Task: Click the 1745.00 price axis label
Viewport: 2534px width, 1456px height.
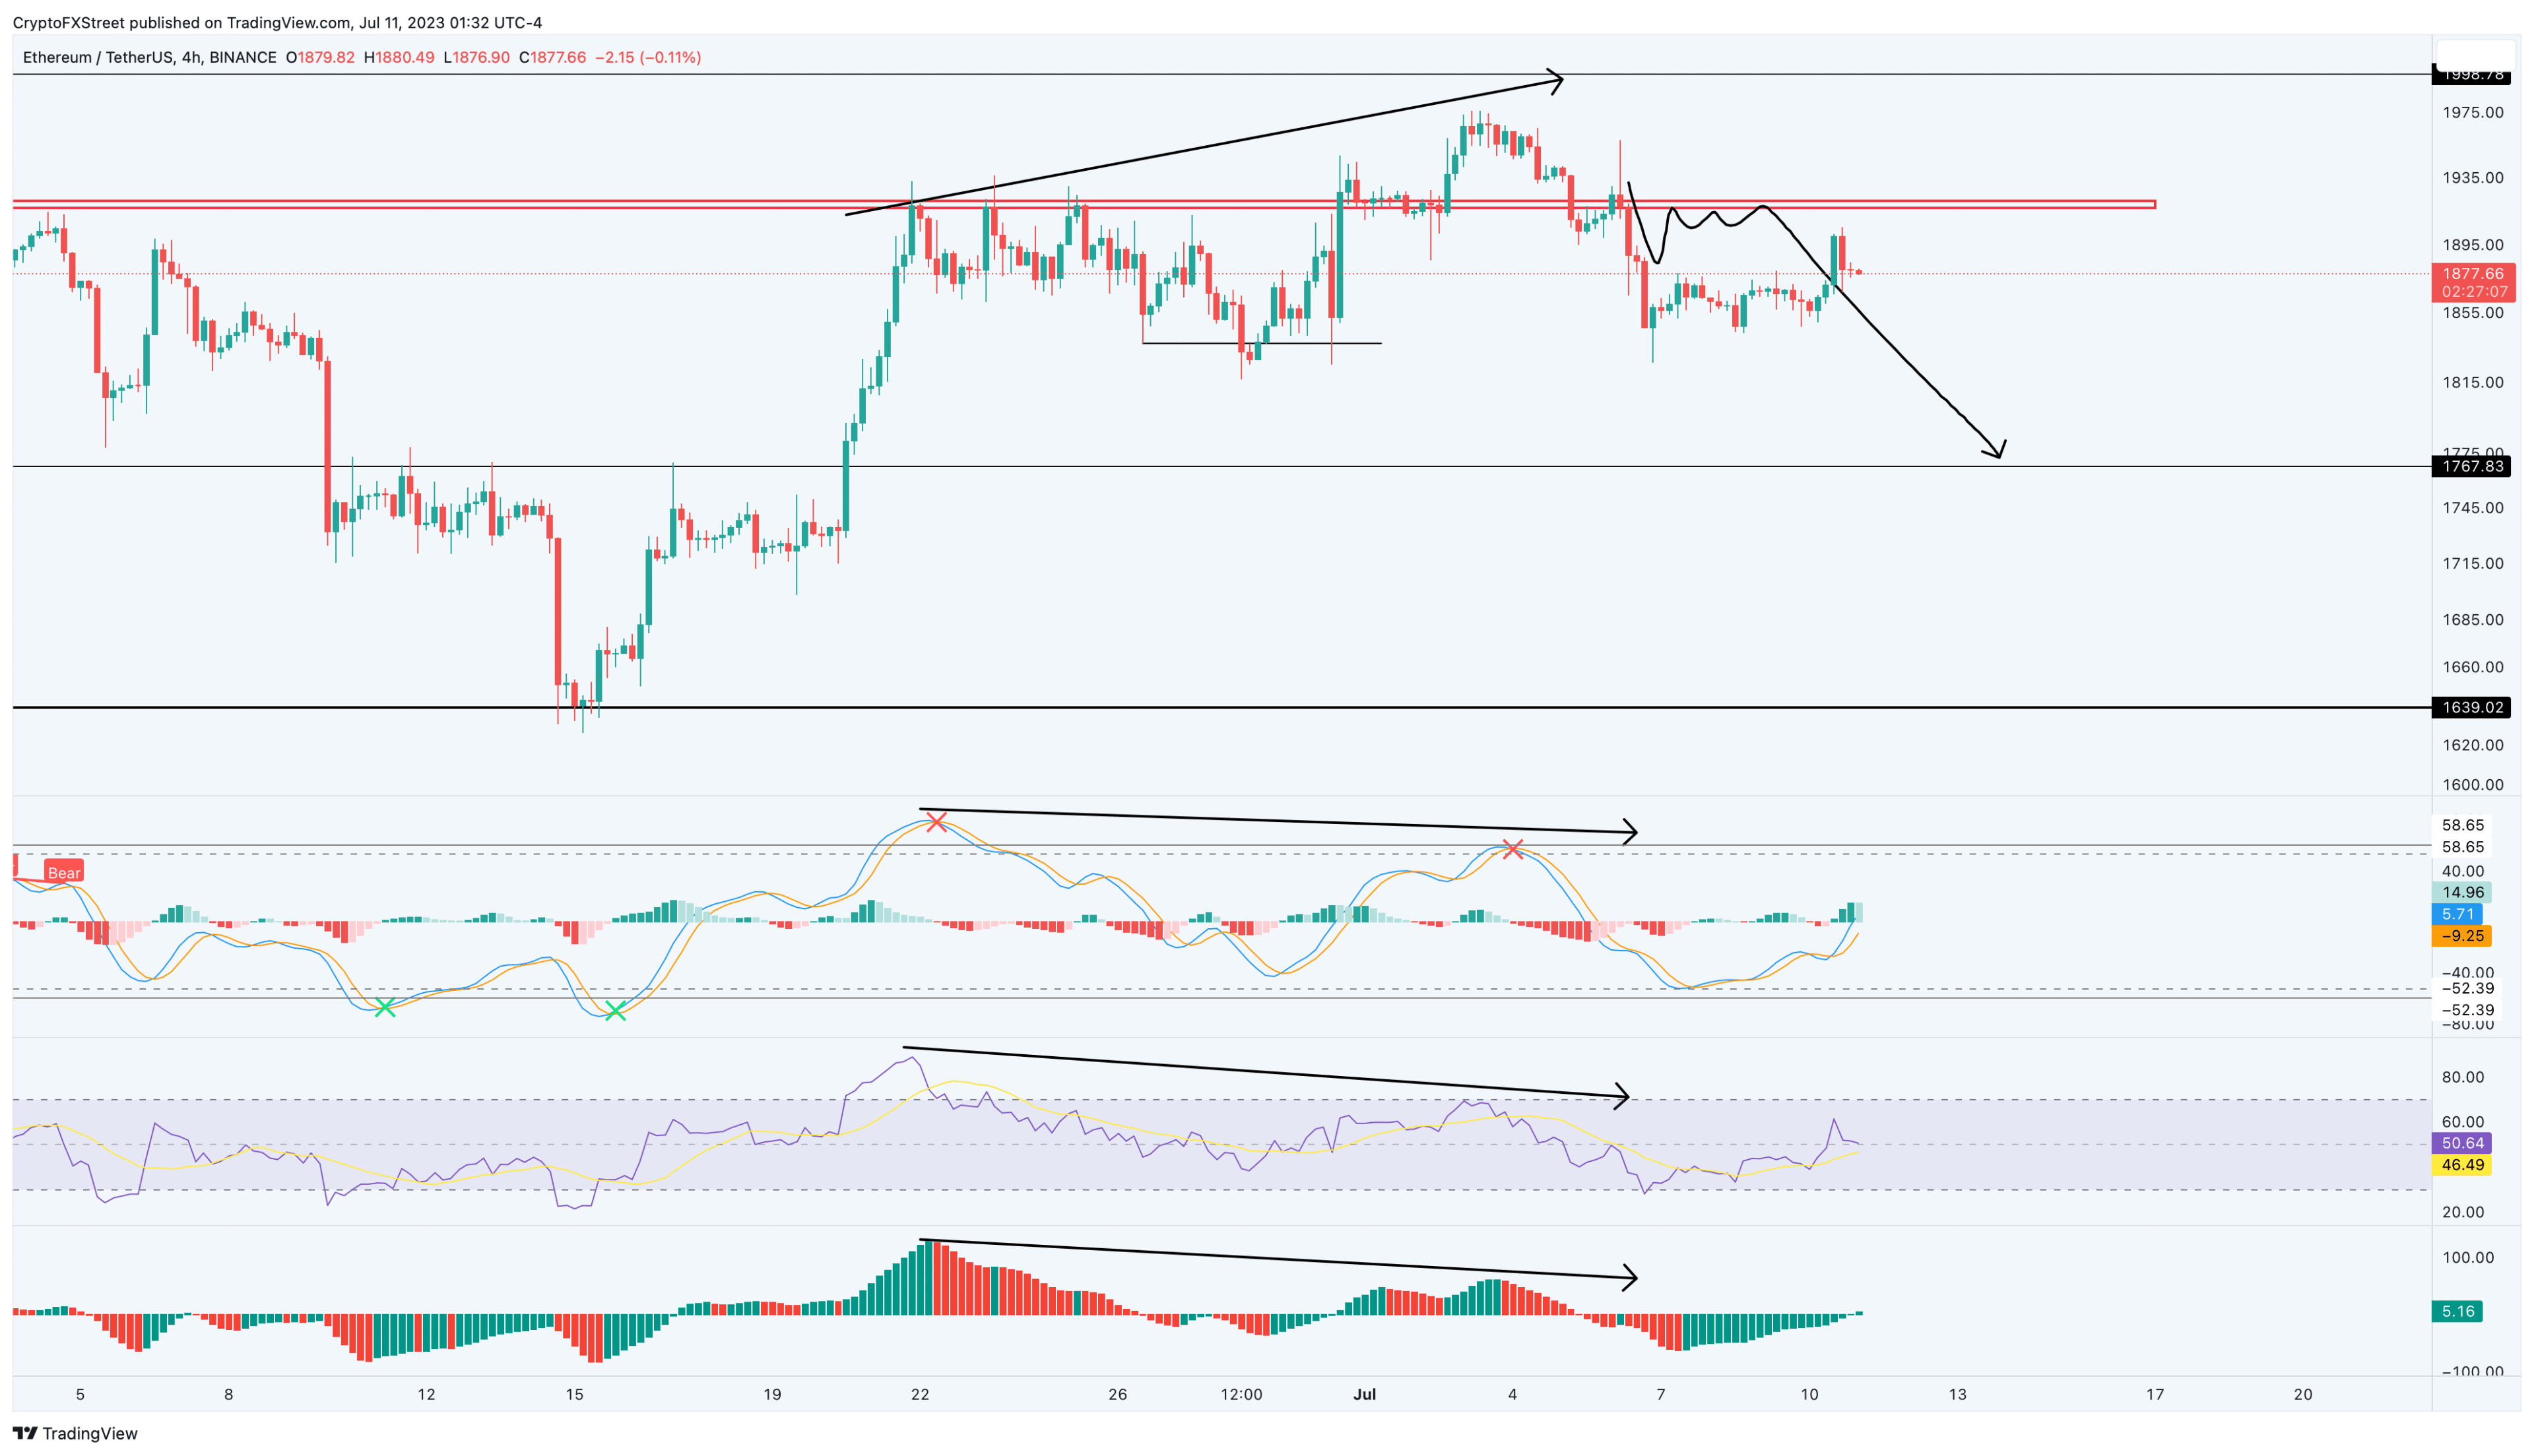Action: tap(2472, 508)
